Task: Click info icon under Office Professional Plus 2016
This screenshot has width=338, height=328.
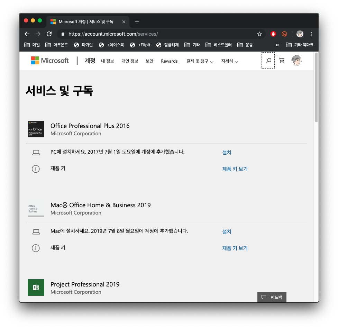Action: coord(36,169)
